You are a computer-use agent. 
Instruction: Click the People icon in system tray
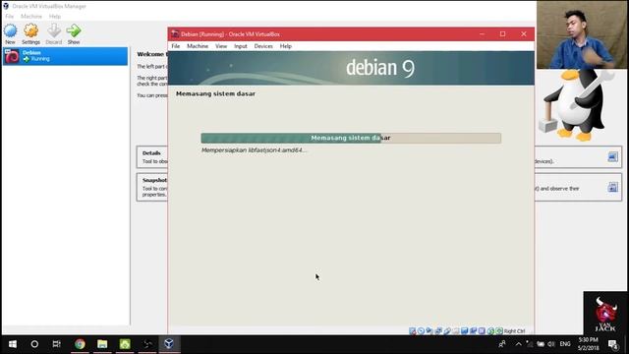point(502,344)
